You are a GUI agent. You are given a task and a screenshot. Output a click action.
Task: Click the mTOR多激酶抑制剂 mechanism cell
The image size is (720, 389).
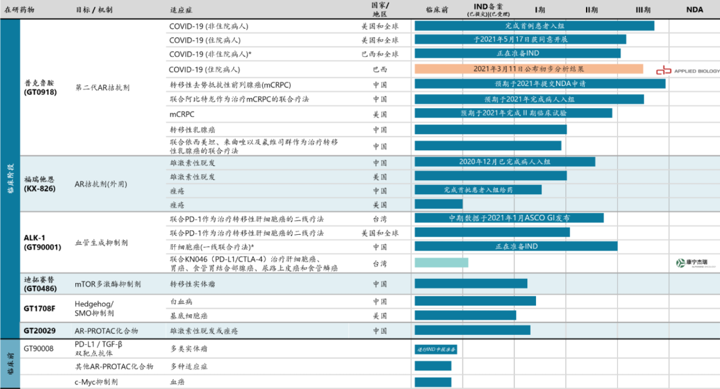pos(108,284)
